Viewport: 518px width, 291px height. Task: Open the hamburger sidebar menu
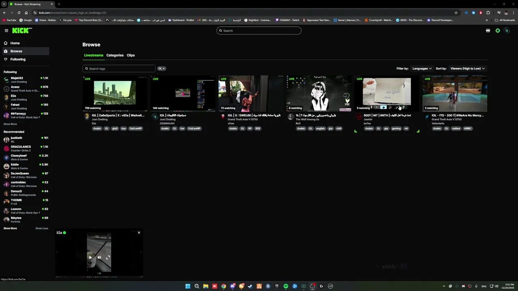coord(6,31)
